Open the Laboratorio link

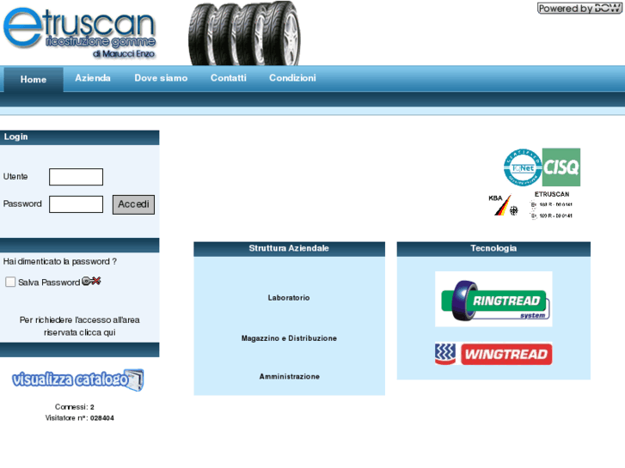tap(289, 298)
